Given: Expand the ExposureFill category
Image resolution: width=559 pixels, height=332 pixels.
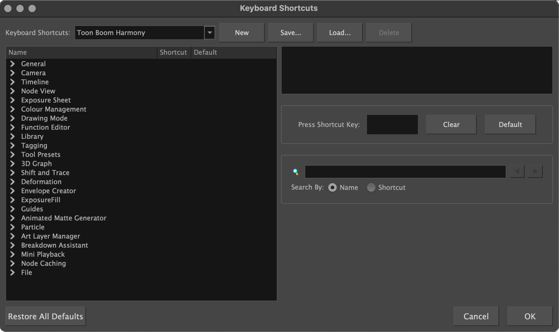Looking at the screenshot, I should point(12,200).
